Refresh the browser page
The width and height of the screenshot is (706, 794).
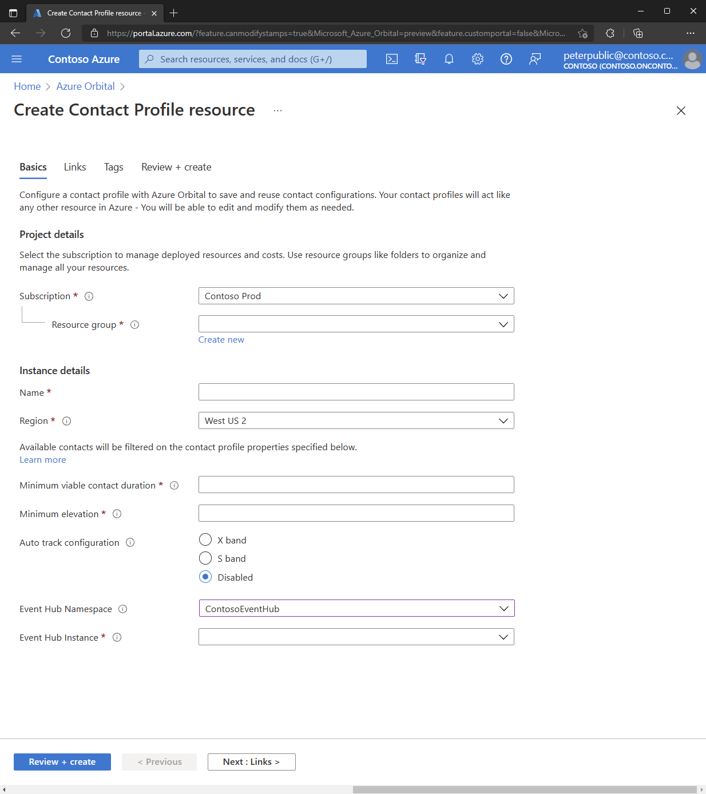click(x=66, y=33)
